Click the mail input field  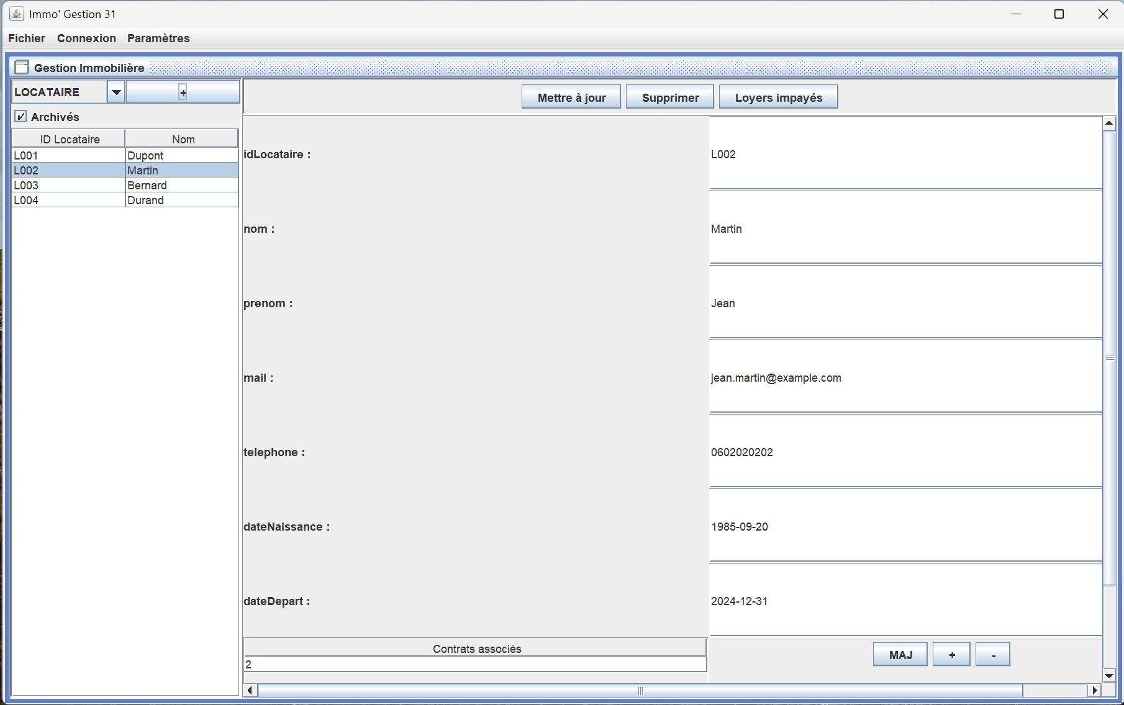[905, 378]
